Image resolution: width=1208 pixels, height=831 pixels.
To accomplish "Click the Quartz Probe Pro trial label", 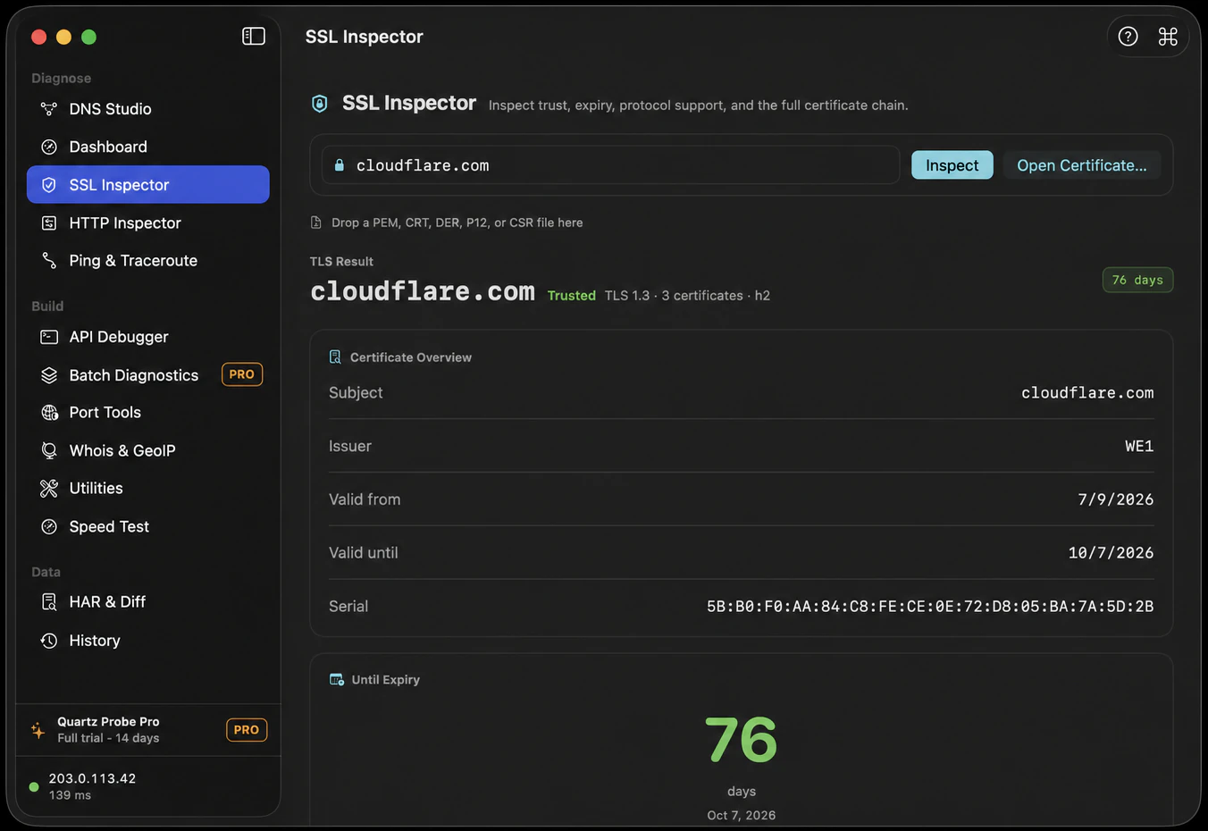I will [108, 722].
